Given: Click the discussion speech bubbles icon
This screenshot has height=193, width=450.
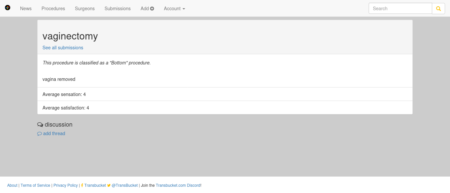Looking at the screenshot, I should [40, 125].
